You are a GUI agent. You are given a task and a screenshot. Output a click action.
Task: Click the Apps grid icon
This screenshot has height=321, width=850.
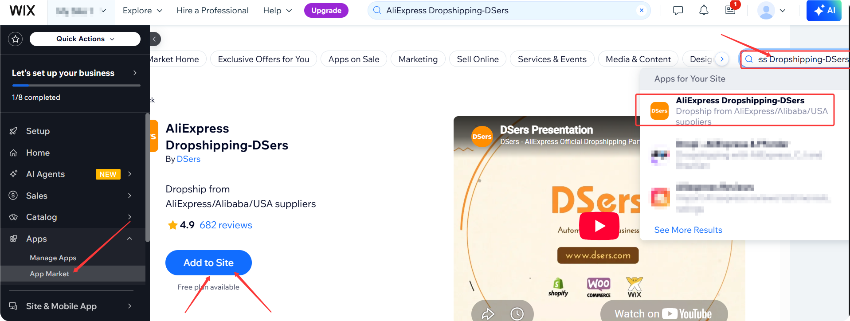(13, 239)
